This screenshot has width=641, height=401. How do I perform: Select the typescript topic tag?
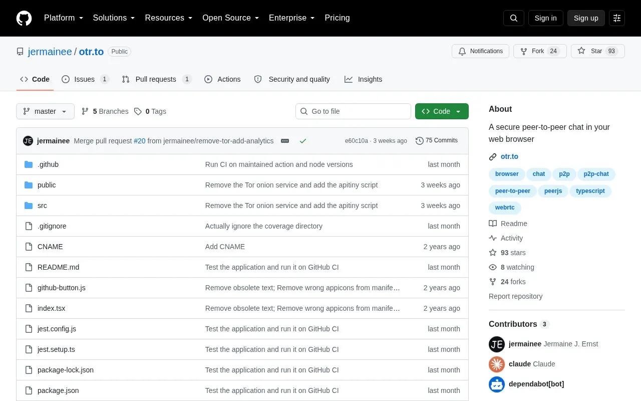pos(590,191)
